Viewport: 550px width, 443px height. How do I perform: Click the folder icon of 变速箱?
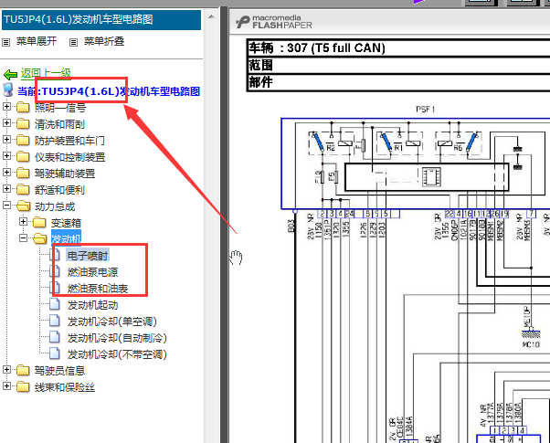pos(39,223)
